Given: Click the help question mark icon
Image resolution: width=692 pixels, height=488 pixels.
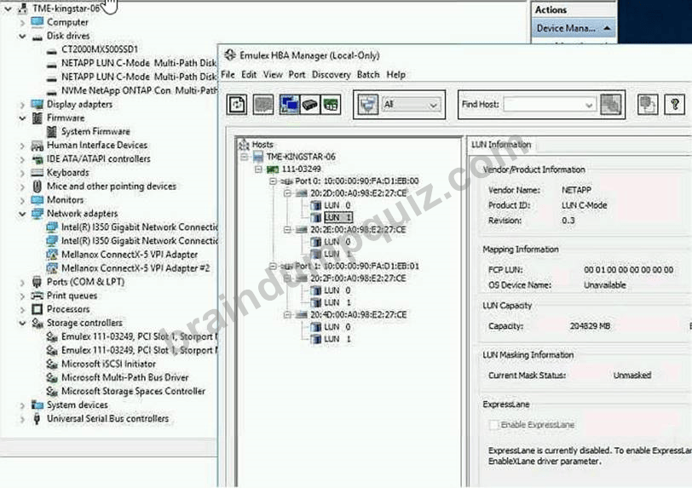Looking at the screenshot, I should [x=674, y=105].
